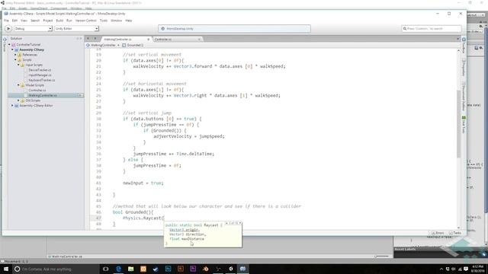Click the search box in MonoDevelop toolbar
Screen dimensions: 488x274
(x=432, y=29)
